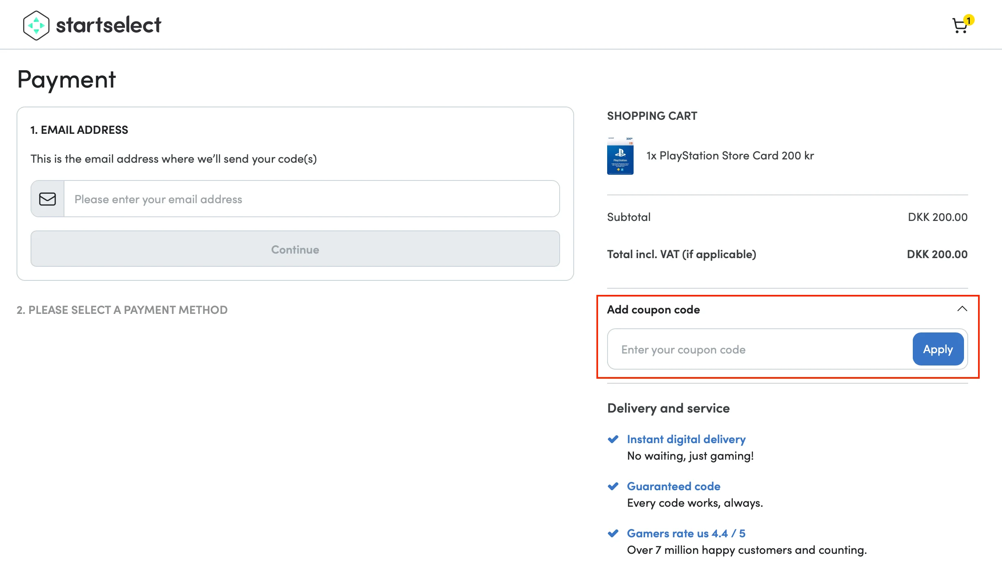Open the Instant digital delivery link
Screen dimensions: 1002x579
tap(686, 439)
